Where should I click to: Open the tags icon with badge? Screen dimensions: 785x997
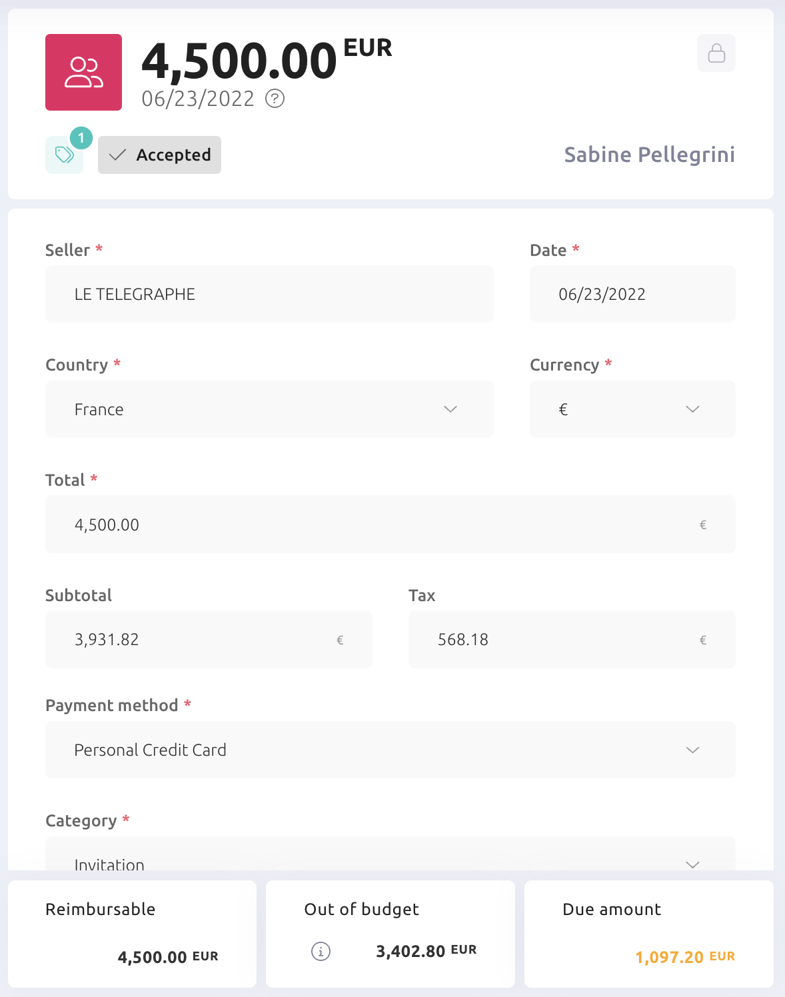pyautogui.click(x=65, y=155)
